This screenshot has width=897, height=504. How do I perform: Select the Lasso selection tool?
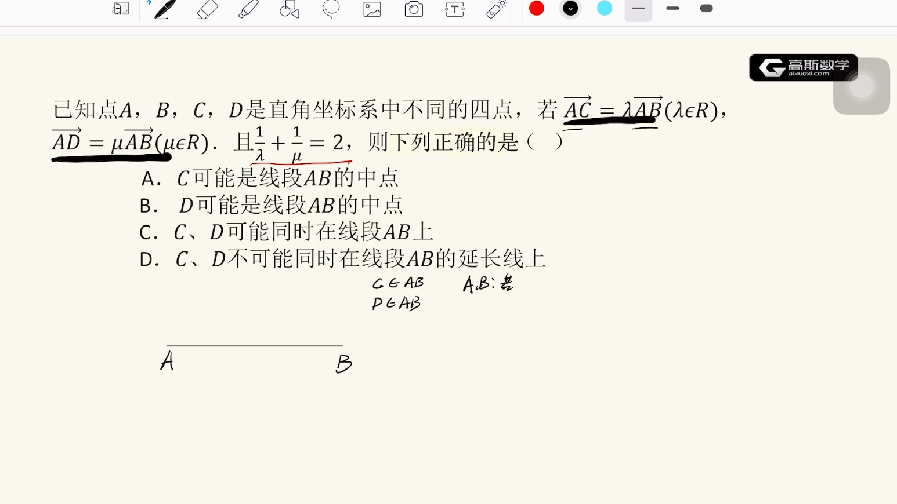click(x=331, y=9)
